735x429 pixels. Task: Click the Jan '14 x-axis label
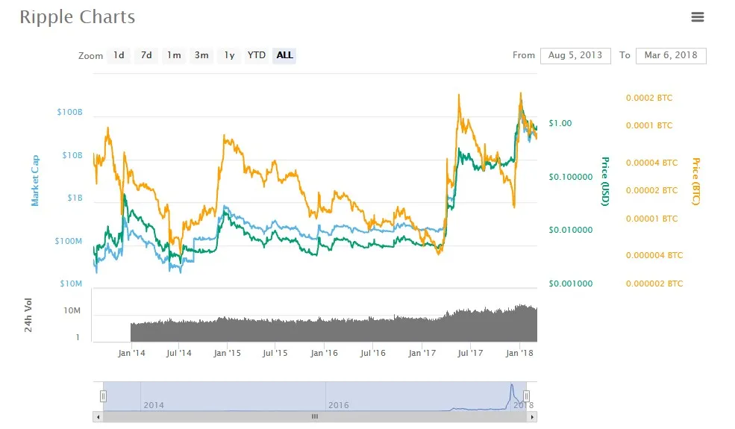131,353
